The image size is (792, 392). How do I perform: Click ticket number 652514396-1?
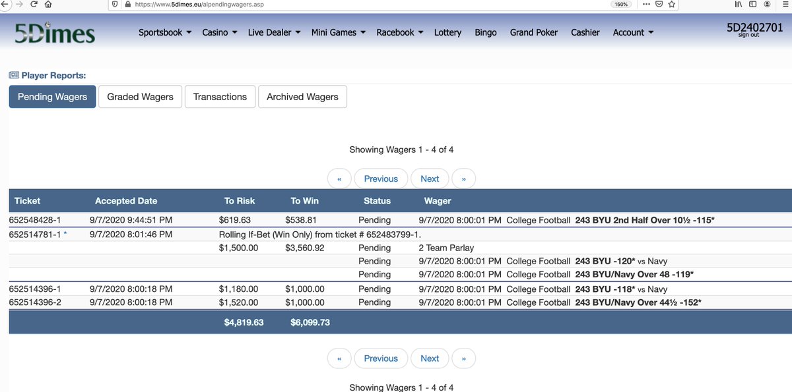[x=35, y=289]
